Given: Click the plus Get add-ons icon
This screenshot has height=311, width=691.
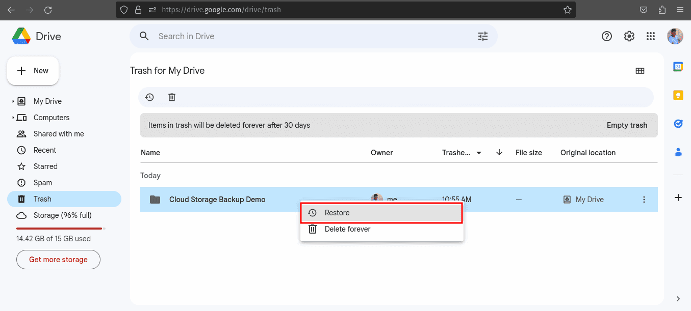Looking at the screenshot, I should point(678,197).
